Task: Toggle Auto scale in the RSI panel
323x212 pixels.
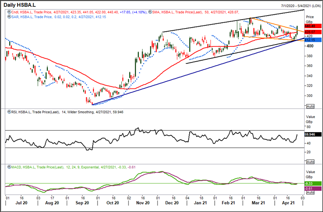Action: coord(310,162)
